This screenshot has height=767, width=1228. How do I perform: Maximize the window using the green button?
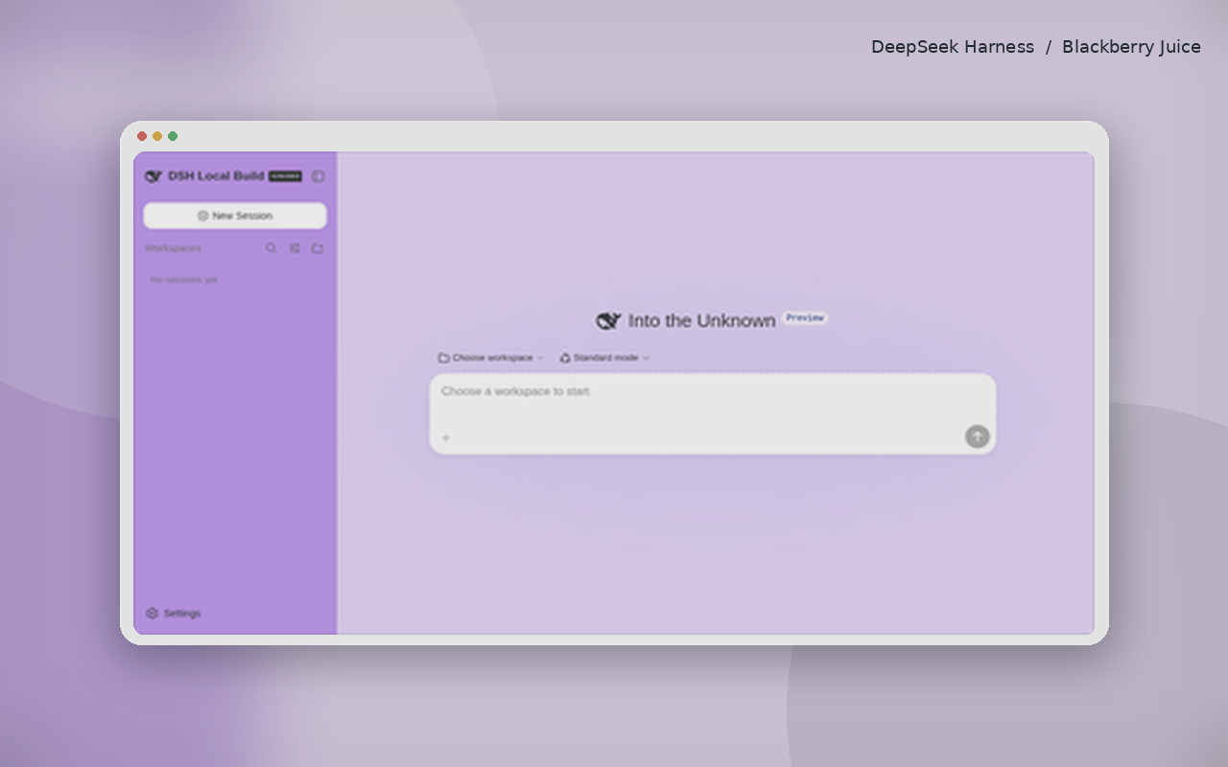coord(173,136)
